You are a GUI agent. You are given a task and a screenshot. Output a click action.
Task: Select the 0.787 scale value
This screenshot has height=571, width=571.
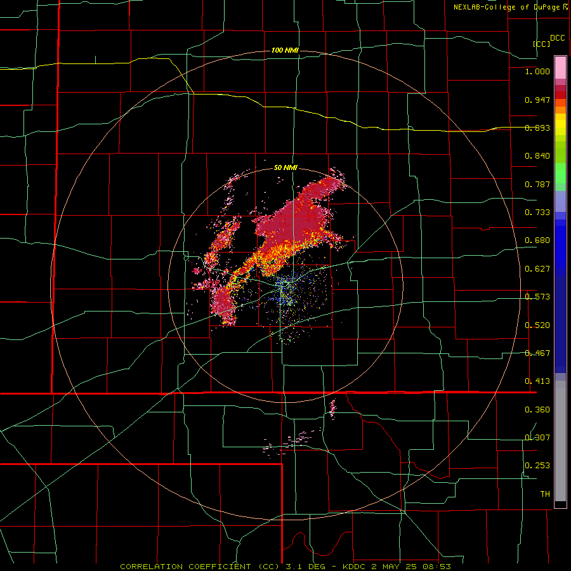tap(537, 184)
